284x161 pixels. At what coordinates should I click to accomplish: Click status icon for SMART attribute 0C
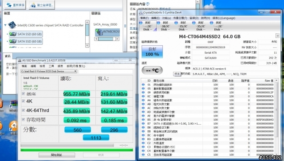pyautogui.click(x=143, y=96)
